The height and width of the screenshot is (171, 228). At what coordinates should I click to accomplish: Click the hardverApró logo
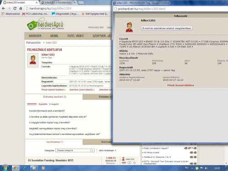(x=45, y=24)
